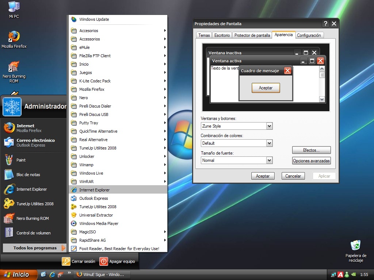Launch Windows Media Player from the programs list
The height and width of the screenshot is (280, 374).
[x=118, y=223]
